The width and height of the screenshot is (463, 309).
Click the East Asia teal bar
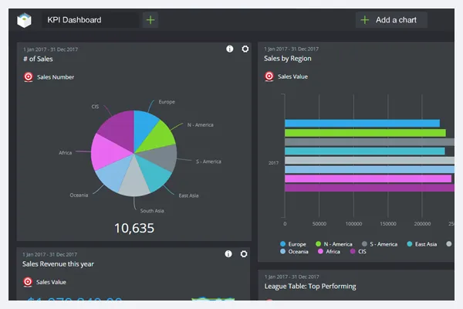[365, 151]
